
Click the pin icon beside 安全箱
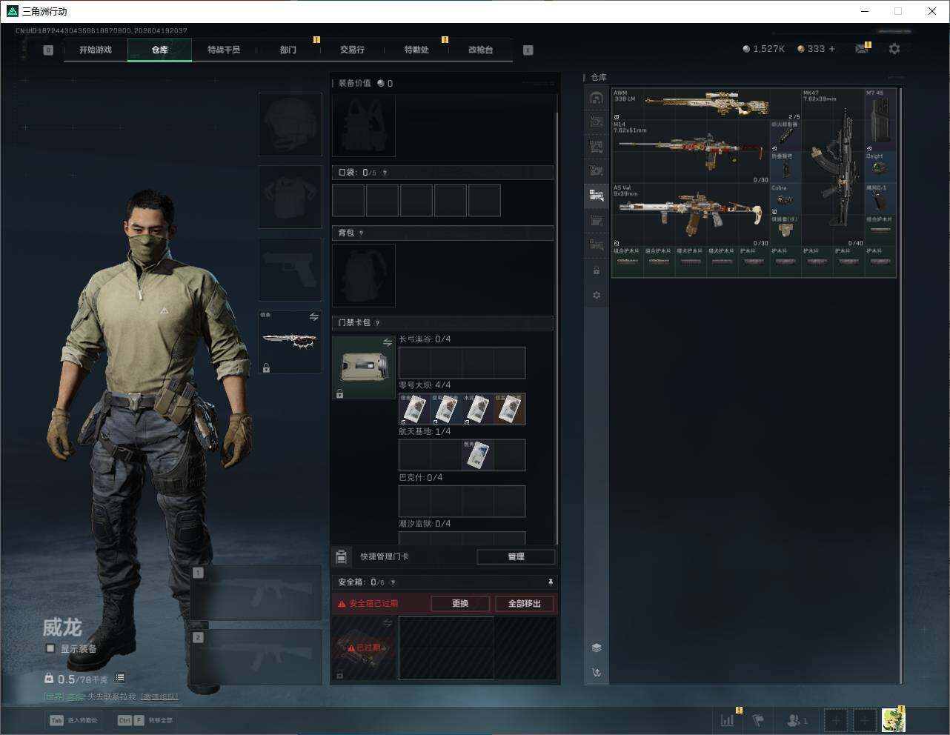[x=550, y=582]
